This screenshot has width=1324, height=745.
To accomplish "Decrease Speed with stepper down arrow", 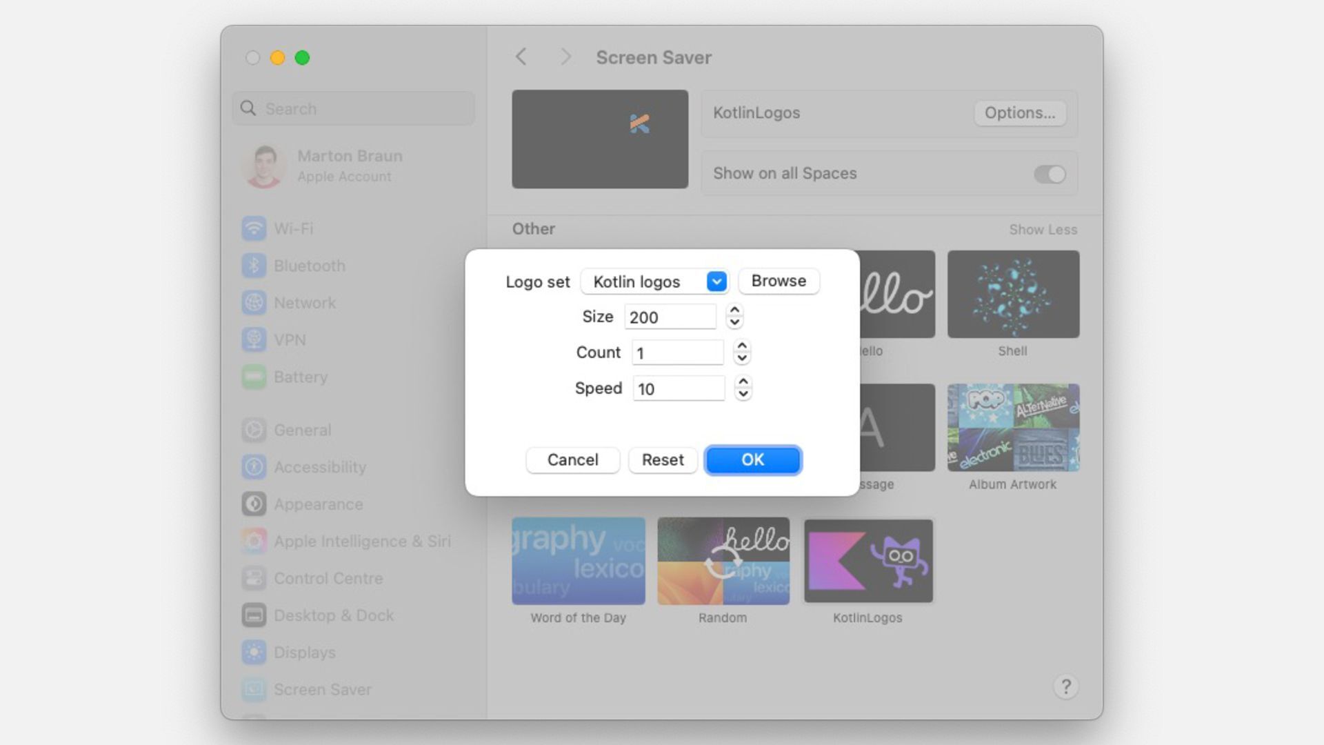I will pos(743,395).
